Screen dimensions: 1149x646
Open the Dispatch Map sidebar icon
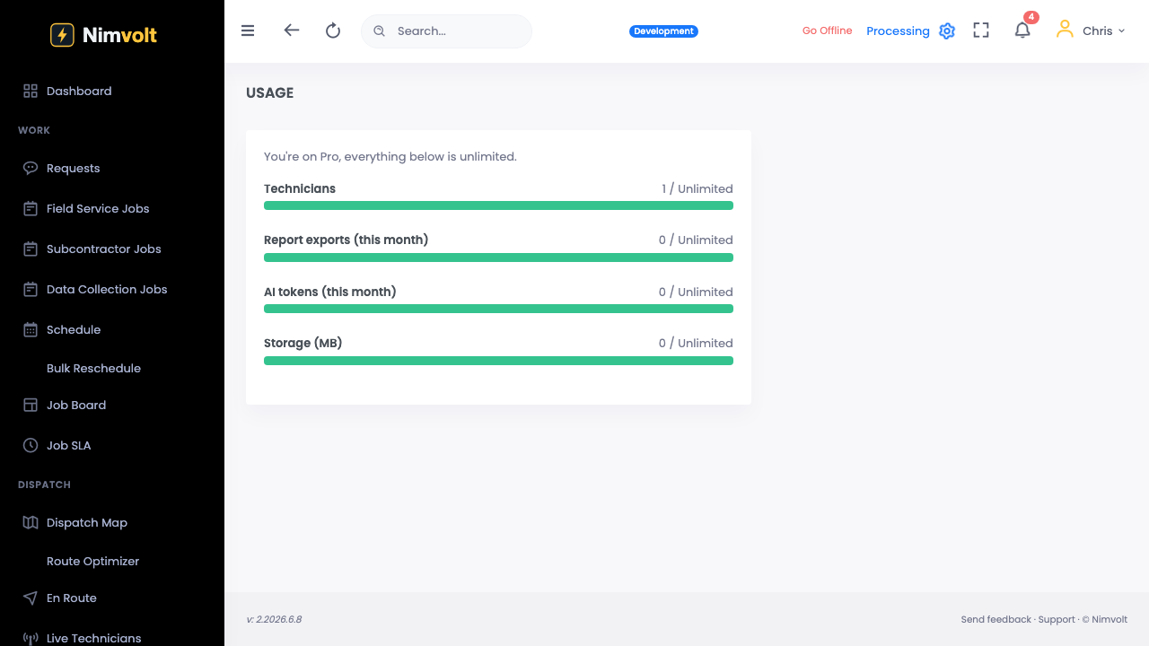31,522
